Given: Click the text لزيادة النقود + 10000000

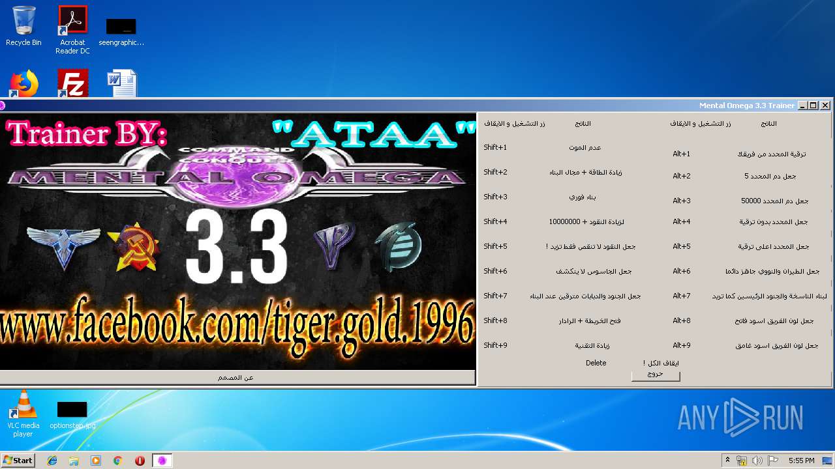Looking at the screenshot, I should tap(586, 222).
